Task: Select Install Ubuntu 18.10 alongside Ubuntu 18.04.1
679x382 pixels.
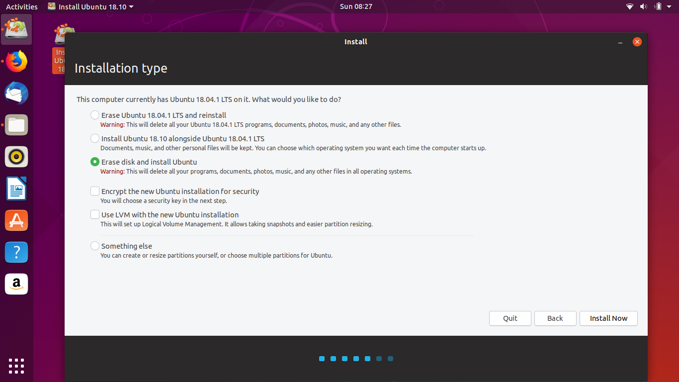Action: 94,138
